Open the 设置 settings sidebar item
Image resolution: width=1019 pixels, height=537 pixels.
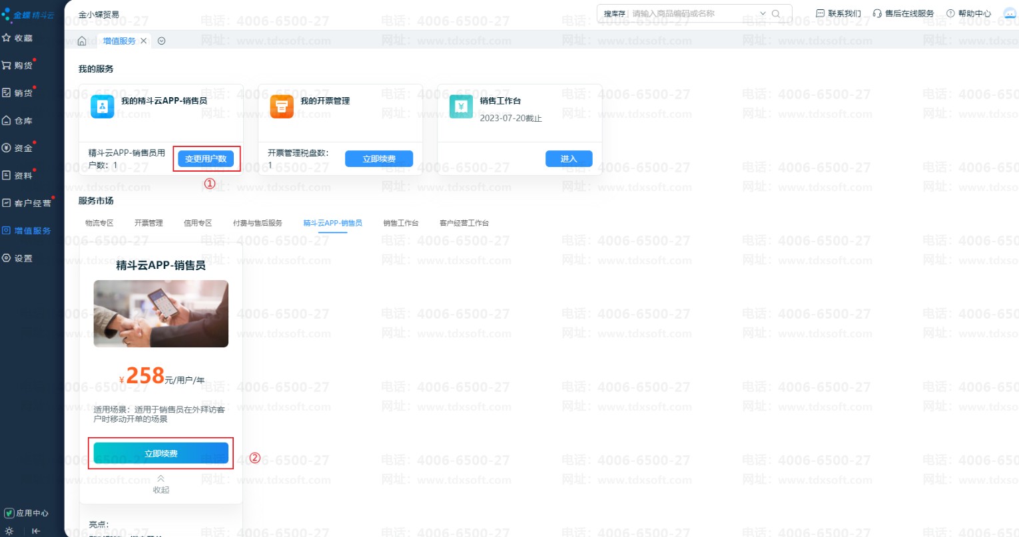point(18,258)
